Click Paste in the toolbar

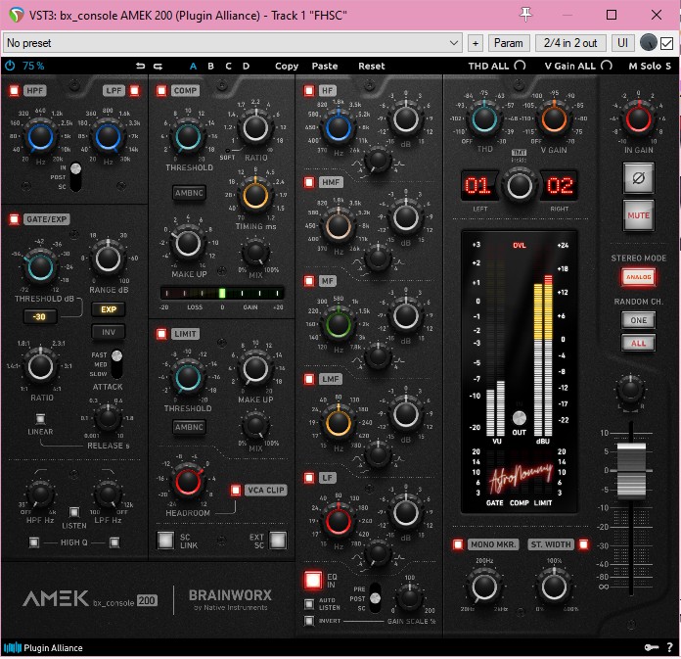coord(325,66)
